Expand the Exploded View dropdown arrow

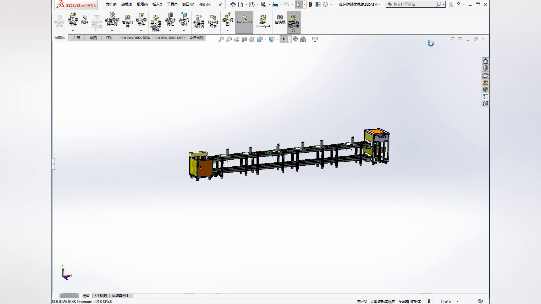(x=227, y=31)
